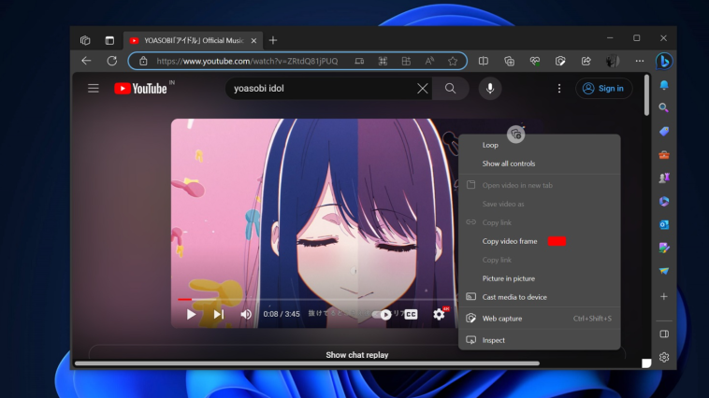This screenshot has width=709, height=398.
Task: Open the QR code generator icon in address bar
Action: coord(383,61)
